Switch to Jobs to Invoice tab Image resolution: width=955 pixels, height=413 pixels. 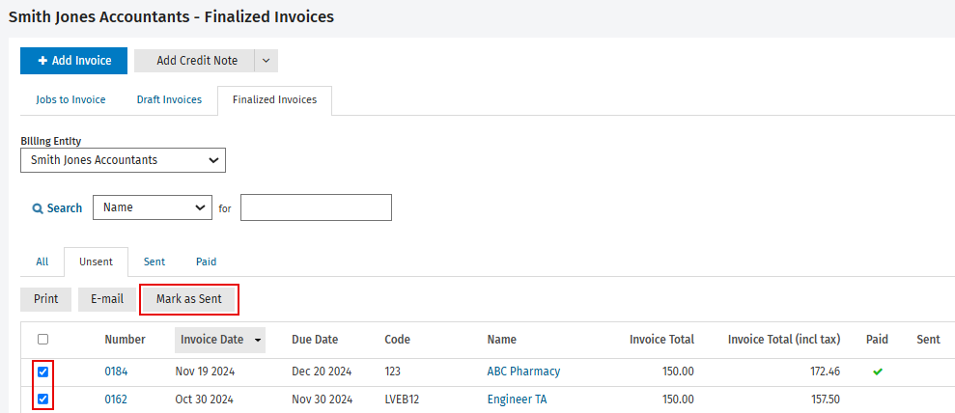(x=70, y=99)
